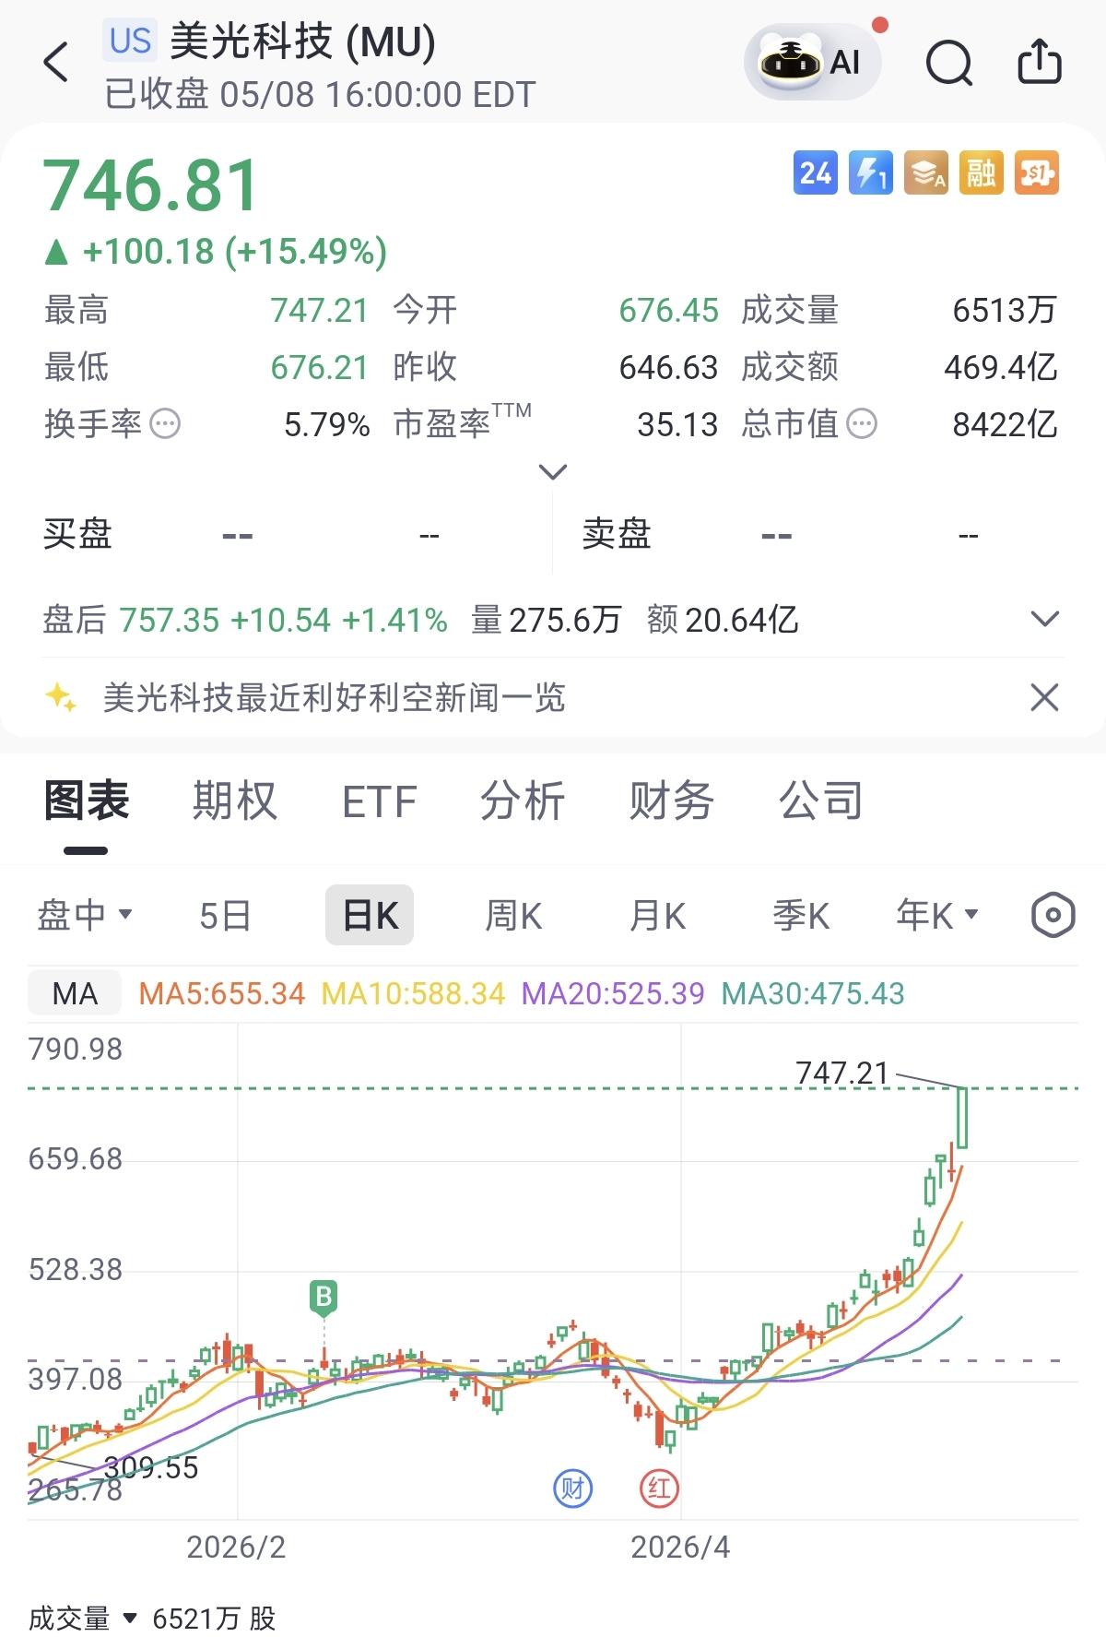Image resolution: width=1106 pixels, height=1637 pixels.
Task: Open the 成交量 indicator dropdown
Action: (83, 1619)
